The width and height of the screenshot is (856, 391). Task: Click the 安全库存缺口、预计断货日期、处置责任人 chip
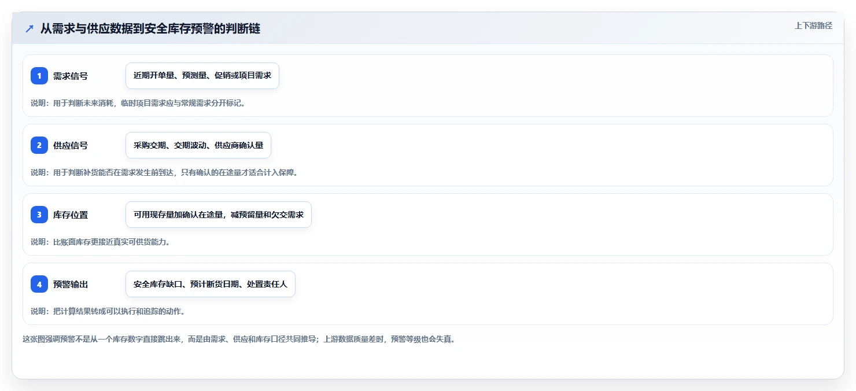pyautogui.click(x=211, y=284)
